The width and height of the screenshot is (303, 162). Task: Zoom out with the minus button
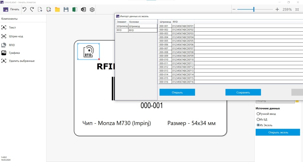(234, 9)
